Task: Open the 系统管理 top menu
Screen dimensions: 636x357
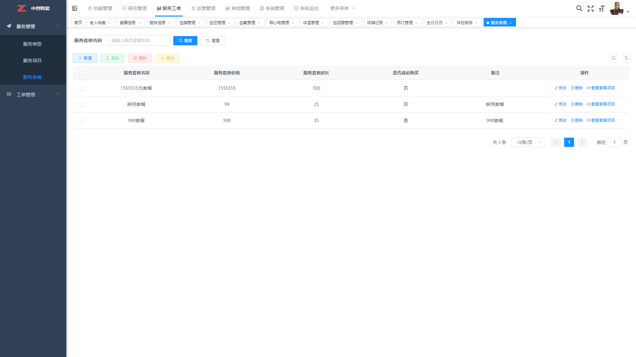Action: (272, 8)
